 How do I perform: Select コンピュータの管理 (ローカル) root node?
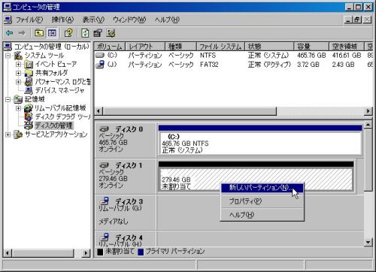click(51, 47)
